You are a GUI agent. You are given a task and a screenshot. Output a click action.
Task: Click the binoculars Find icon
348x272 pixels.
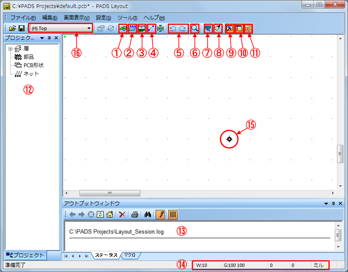tap(148, 215)
